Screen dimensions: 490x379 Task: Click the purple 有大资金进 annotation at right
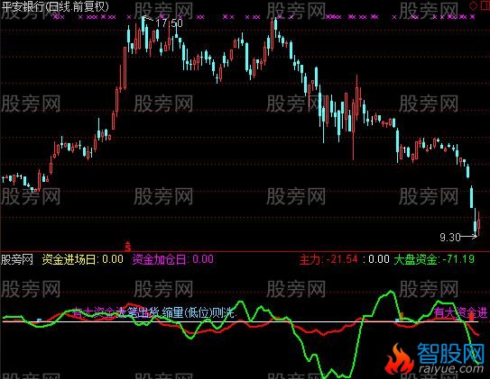click(460, 312)
